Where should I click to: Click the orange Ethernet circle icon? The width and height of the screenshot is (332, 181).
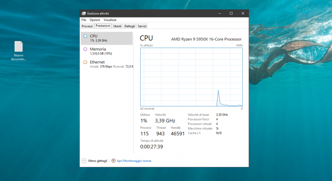(x=85, y=62)
